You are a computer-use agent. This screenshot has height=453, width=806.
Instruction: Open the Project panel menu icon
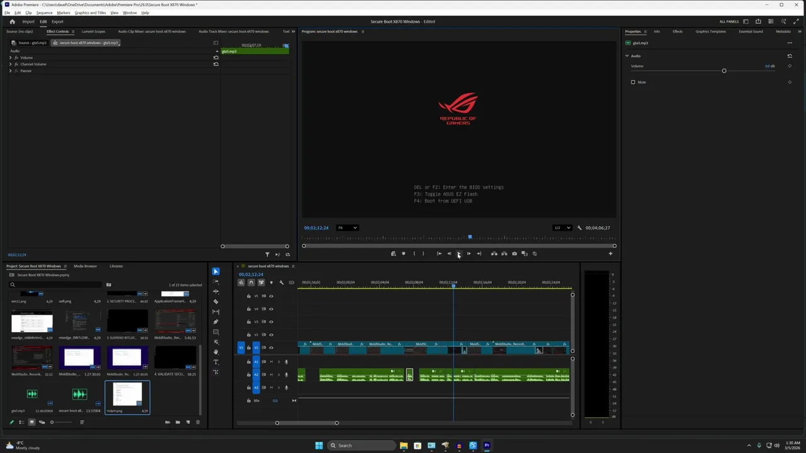point(65,266)
